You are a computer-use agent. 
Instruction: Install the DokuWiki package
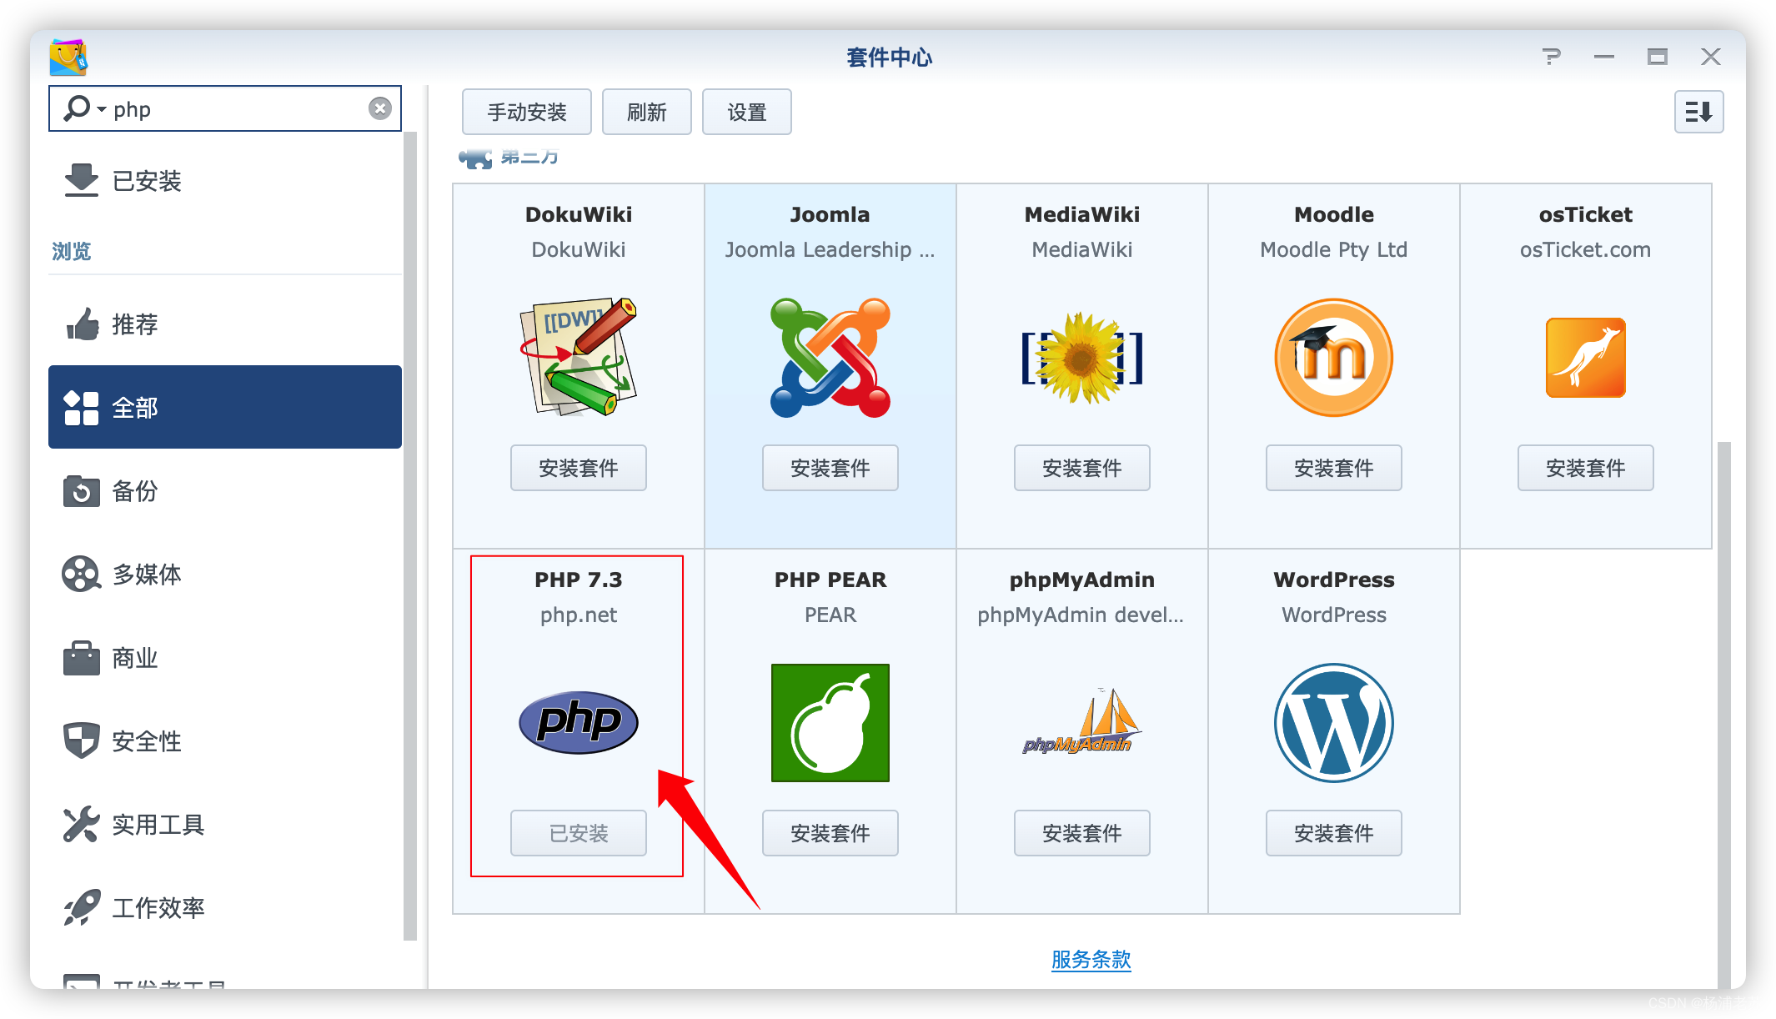tap(579, 468)
